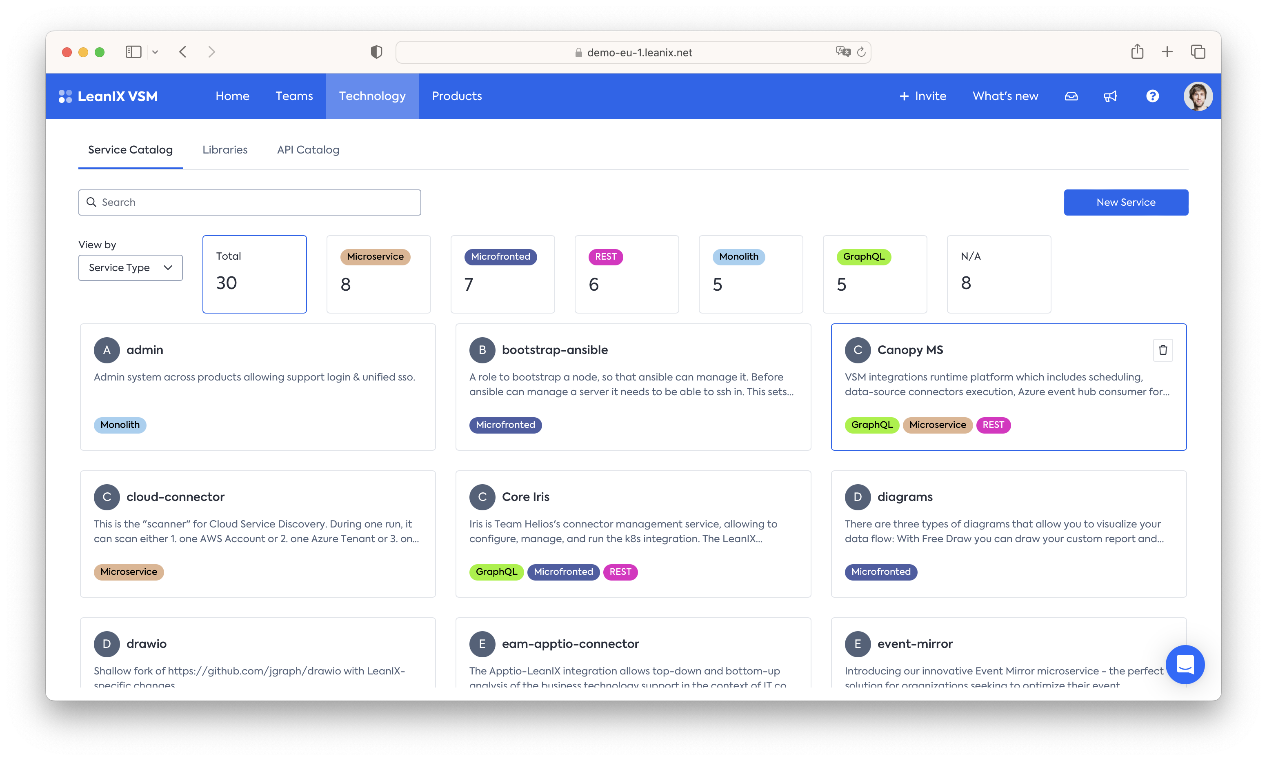Click the New Service button
The image size is (1267, 761).
(1125, 202)
